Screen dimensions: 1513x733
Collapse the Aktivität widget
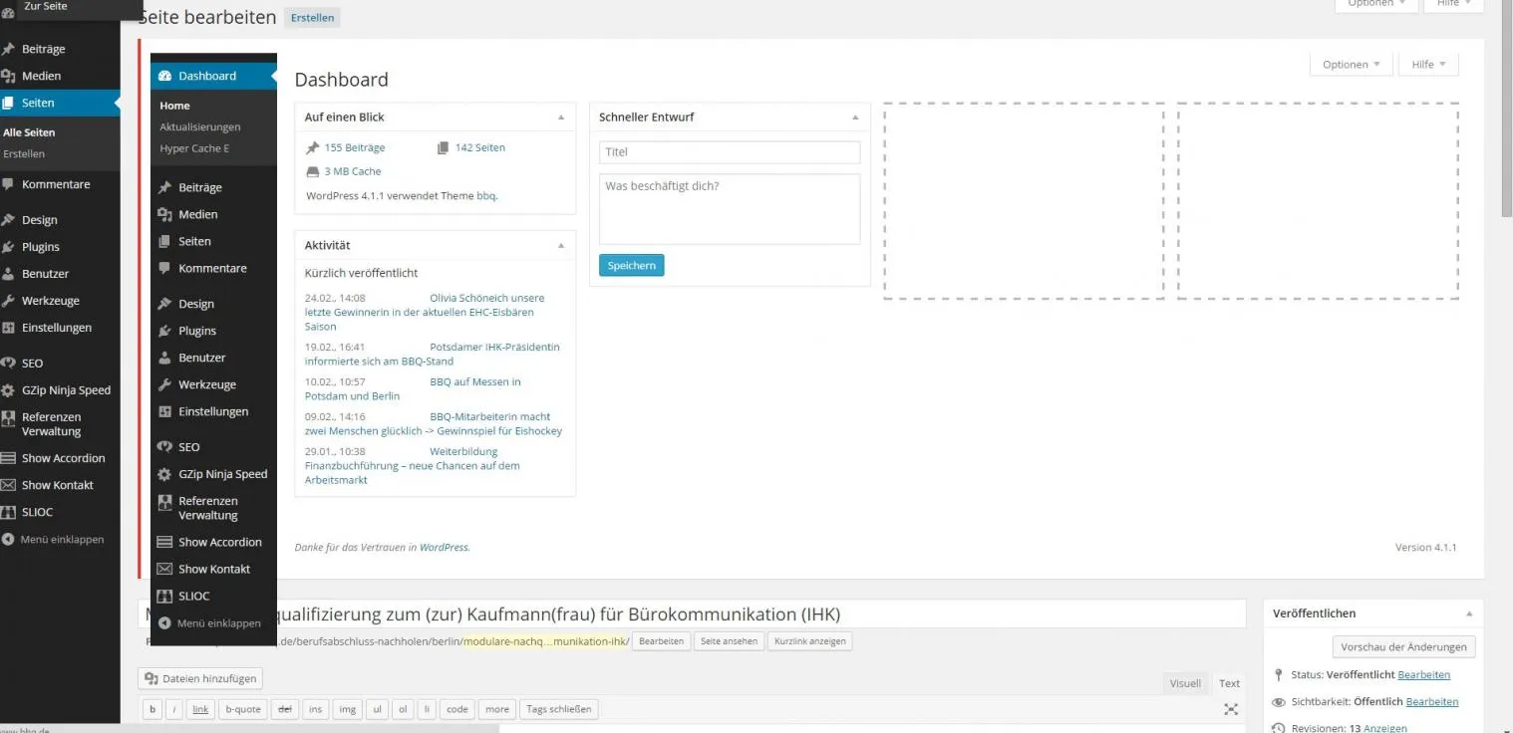click(560, 245)
